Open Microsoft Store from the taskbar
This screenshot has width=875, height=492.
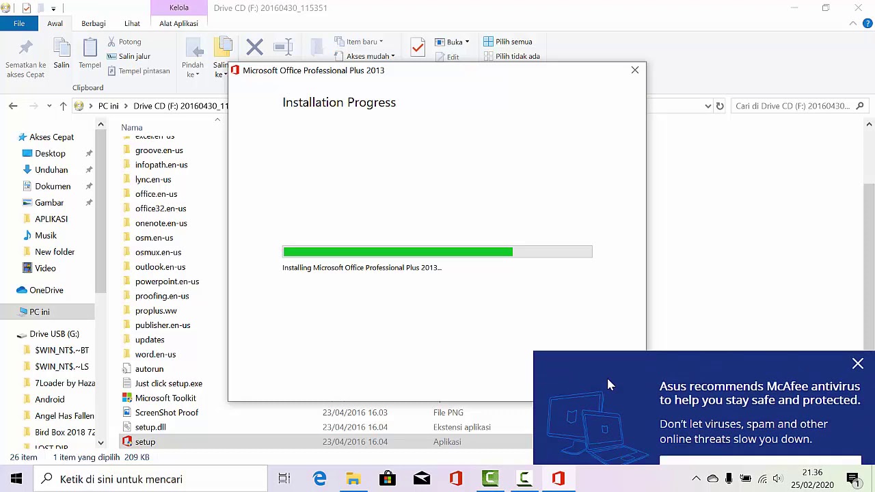click(388, 479)
